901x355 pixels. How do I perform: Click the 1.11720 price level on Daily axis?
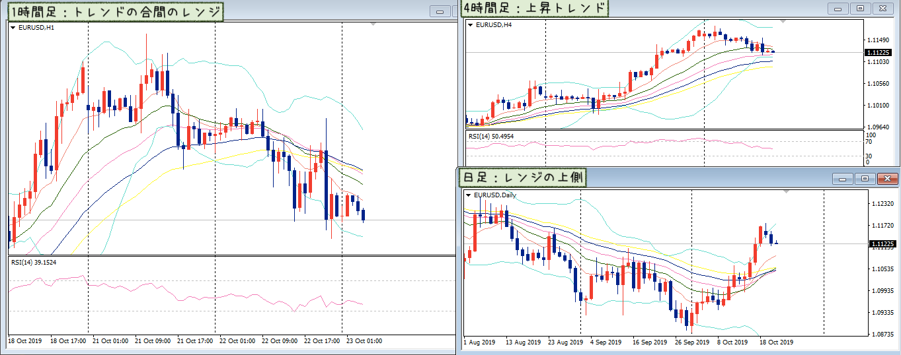point(884,226)
